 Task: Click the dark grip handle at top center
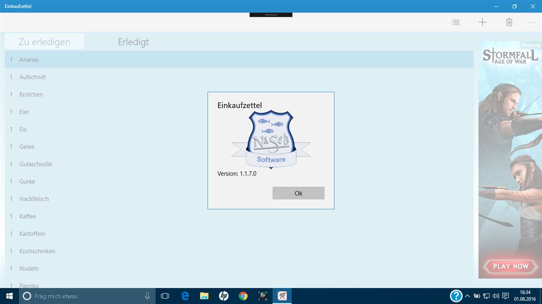click(x=271, y=15)
